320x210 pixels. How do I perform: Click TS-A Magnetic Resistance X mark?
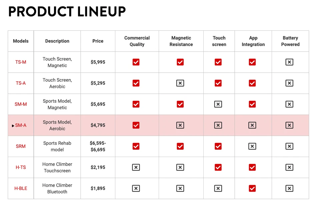point(180,83)
